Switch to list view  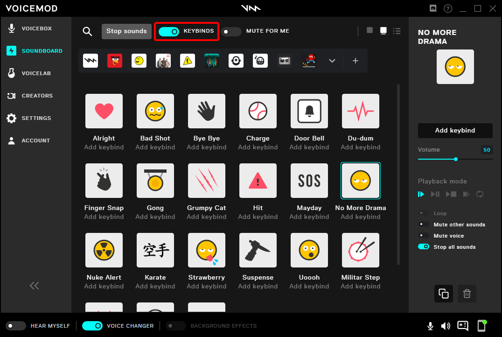pos(397,31)
